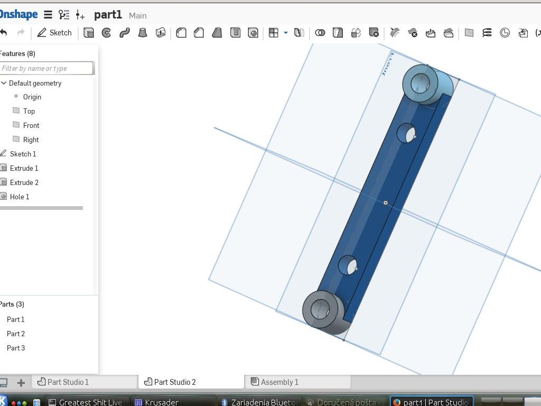Select the Revolve tool
Image resolution: width=541 pixels, height=406 pixels.
click(x=106, y=33)
